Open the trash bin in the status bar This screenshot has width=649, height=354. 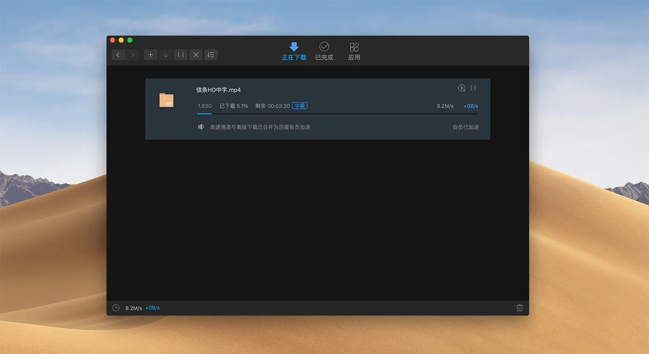(520, 308)
